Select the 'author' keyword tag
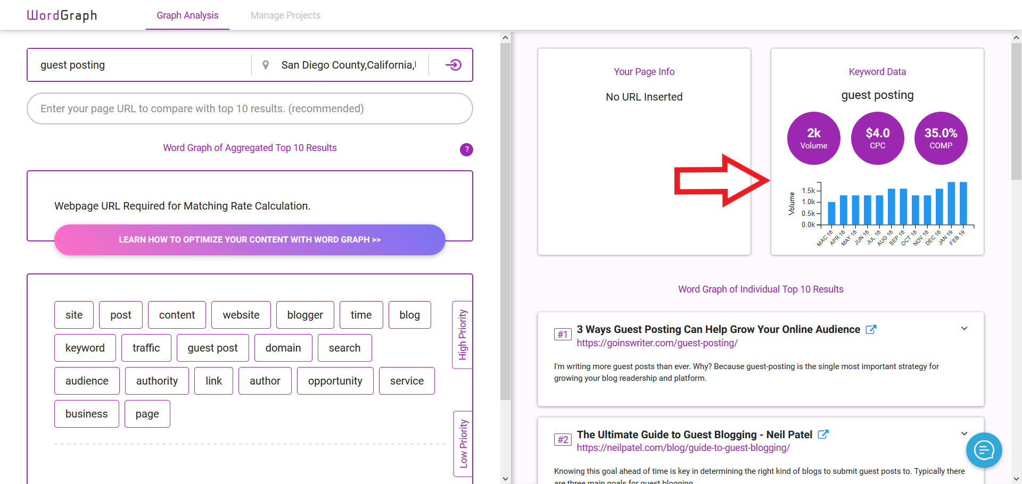This screenshot has height=484, width=1022. tap(265, 381)
